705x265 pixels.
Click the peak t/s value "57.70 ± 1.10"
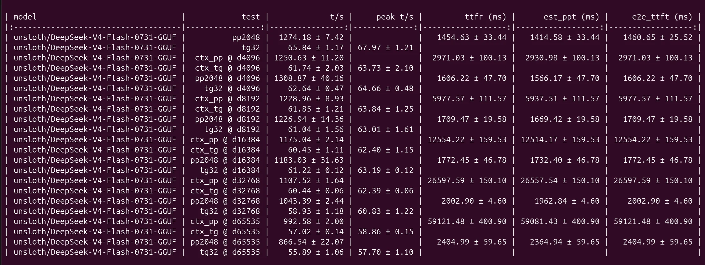click(386, 252)
